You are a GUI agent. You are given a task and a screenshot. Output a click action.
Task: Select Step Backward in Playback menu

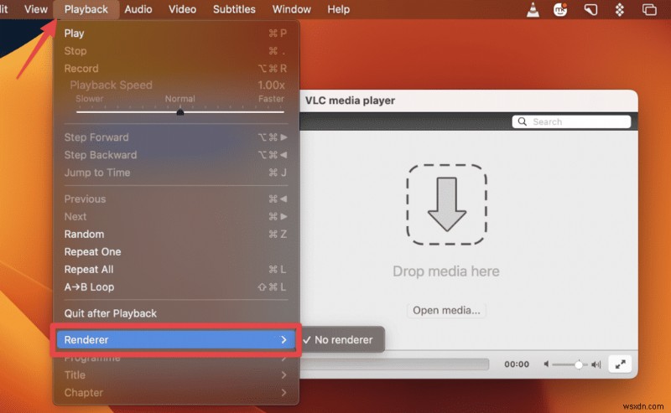tap(175, 155)
